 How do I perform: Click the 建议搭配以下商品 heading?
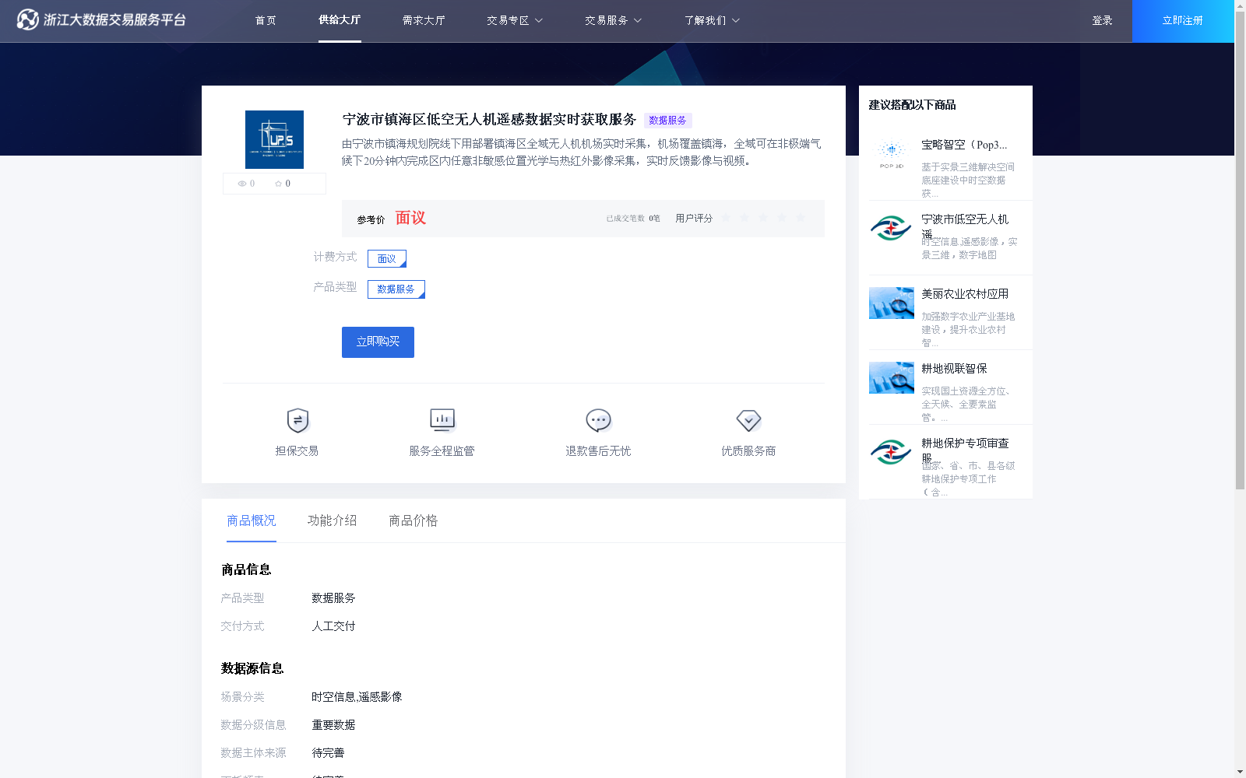(912, 105)
